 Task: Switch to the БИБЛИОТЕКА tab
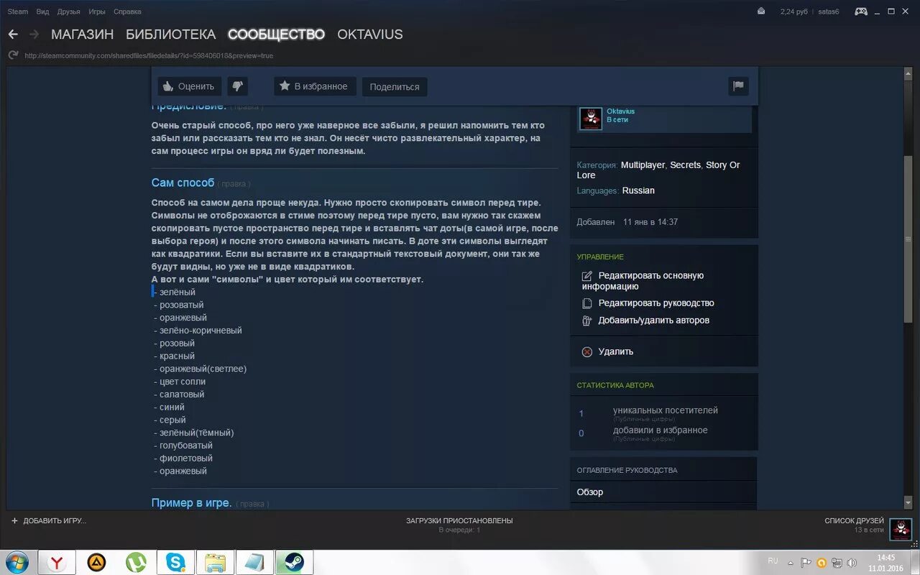(x=171, y=34)
